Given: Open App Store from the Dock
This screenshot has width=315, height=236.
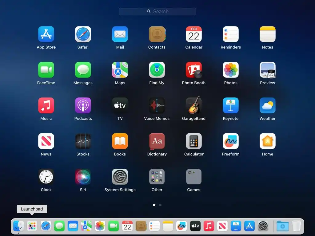Looking at the screenshot, I should (x=249, y=226).
